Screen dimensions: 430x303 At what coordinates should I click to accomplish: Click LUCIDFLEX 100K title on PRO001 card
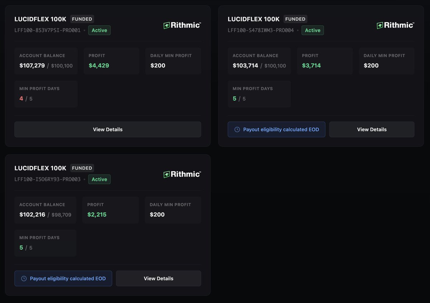tap(40, 19)
